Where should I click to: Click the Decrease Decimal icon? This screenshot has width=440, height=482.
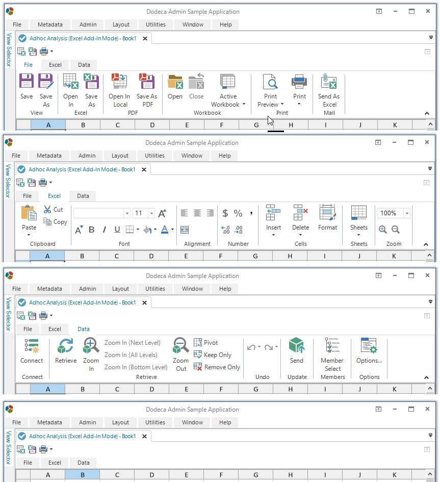coord(239,230)
